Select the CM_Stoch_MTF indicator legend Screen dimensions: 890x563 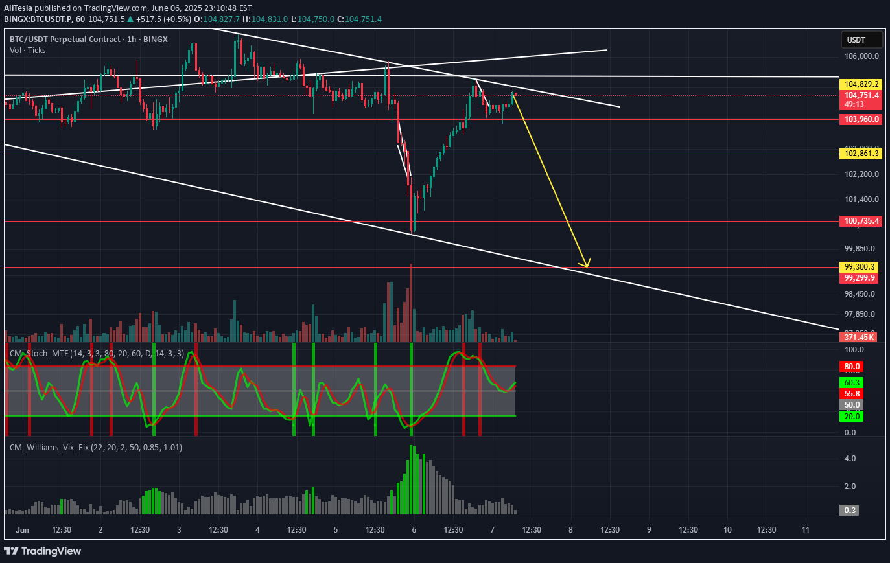(x=97, y=354)
